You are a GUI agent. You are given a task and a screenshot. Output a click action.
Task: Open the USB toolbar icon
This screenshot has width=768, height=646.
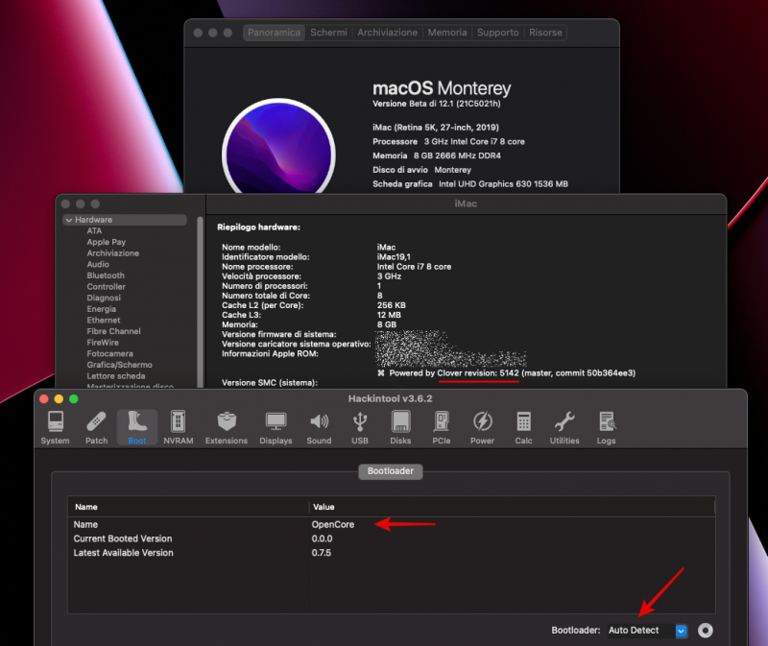[x=360, y=427]
